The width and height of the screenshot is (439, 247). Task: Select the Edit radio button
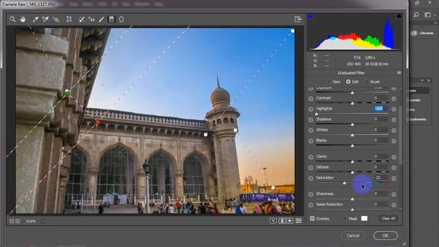coord(348,82)
